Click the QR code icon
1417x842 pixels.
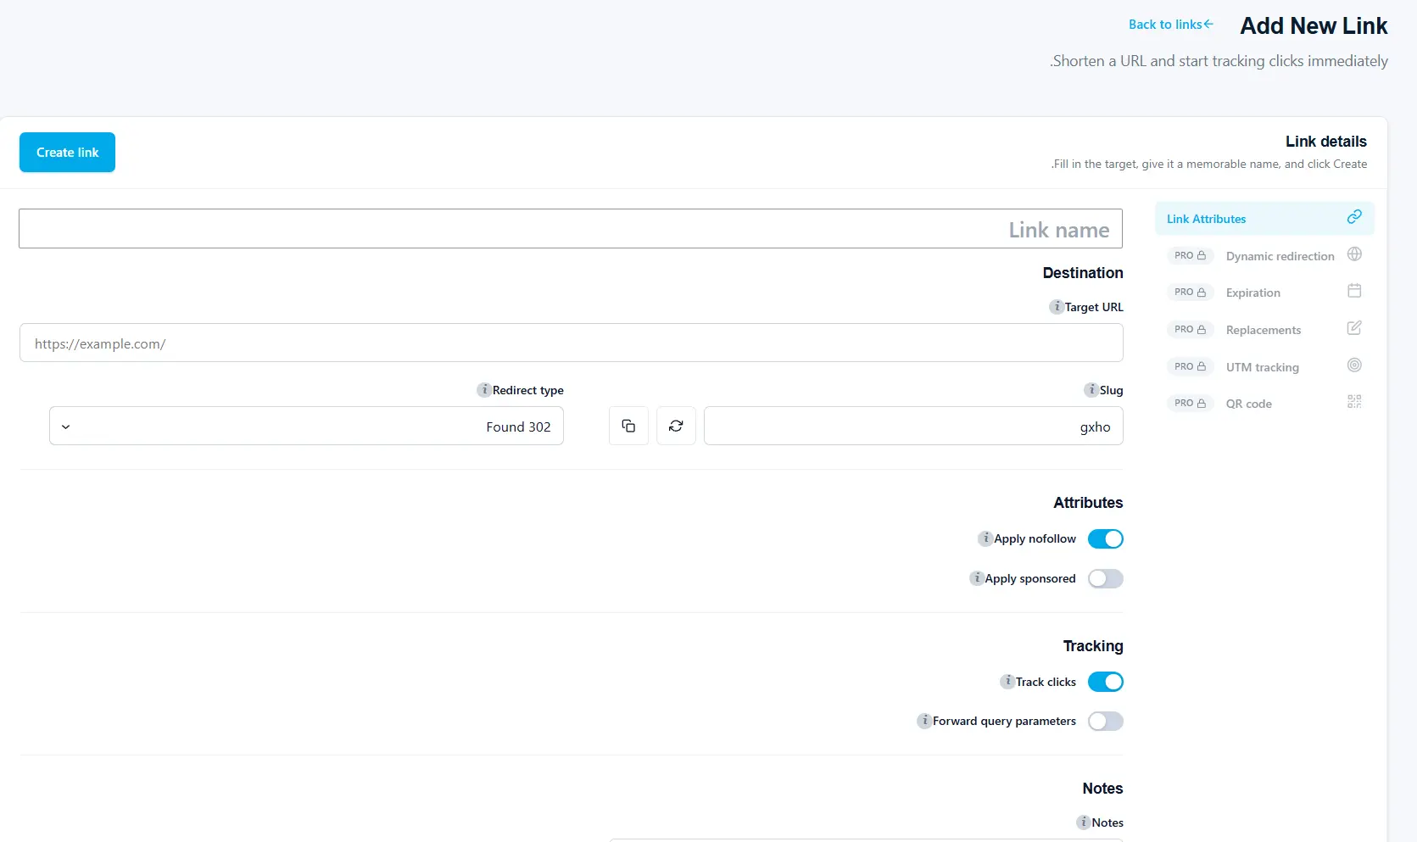pyautogui.click(x=1354, y=402)
